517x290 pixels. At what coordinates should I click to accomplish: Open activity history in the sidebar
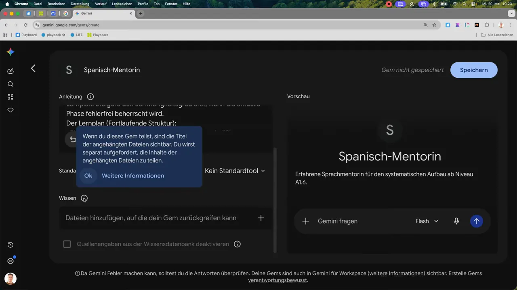[11, 245]
